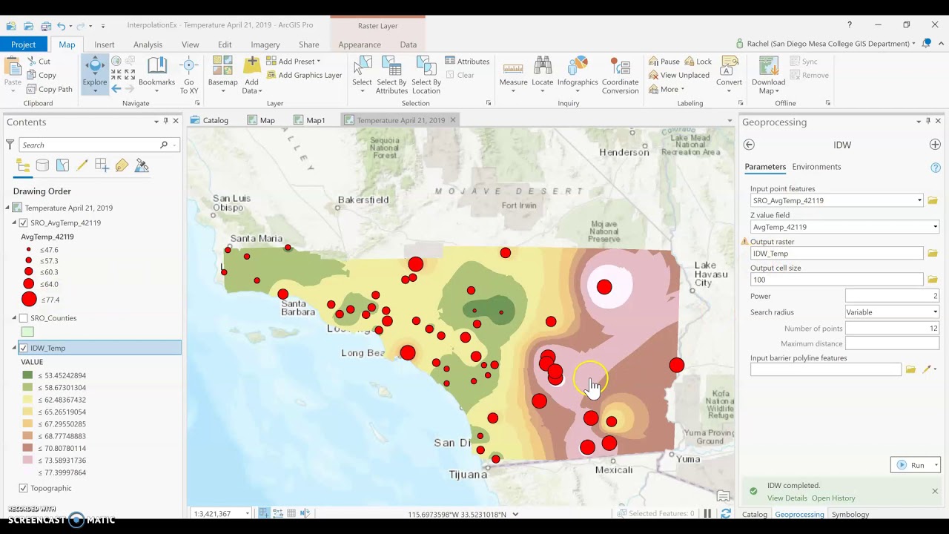The width and height of the screenshot is (949, 534).
Task: Run the IDW tool
Action: (911, 465)
